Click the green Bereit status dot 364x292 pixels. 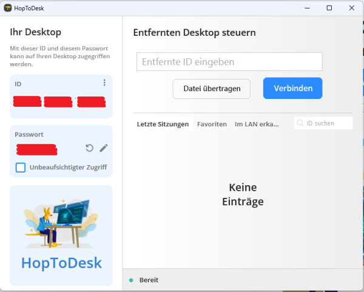coord(131,280)
